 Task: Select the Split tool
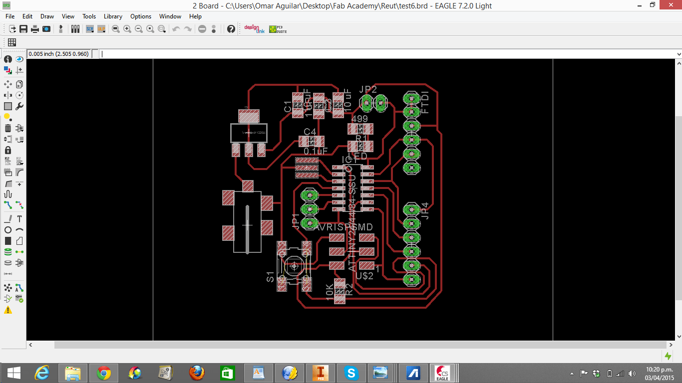coord(8,183)
